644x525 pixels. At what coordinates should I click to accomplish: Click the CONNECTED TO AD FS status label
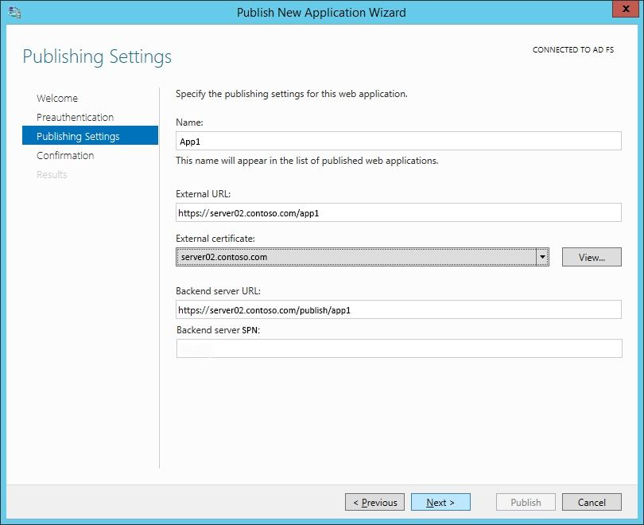pos(572,50)
